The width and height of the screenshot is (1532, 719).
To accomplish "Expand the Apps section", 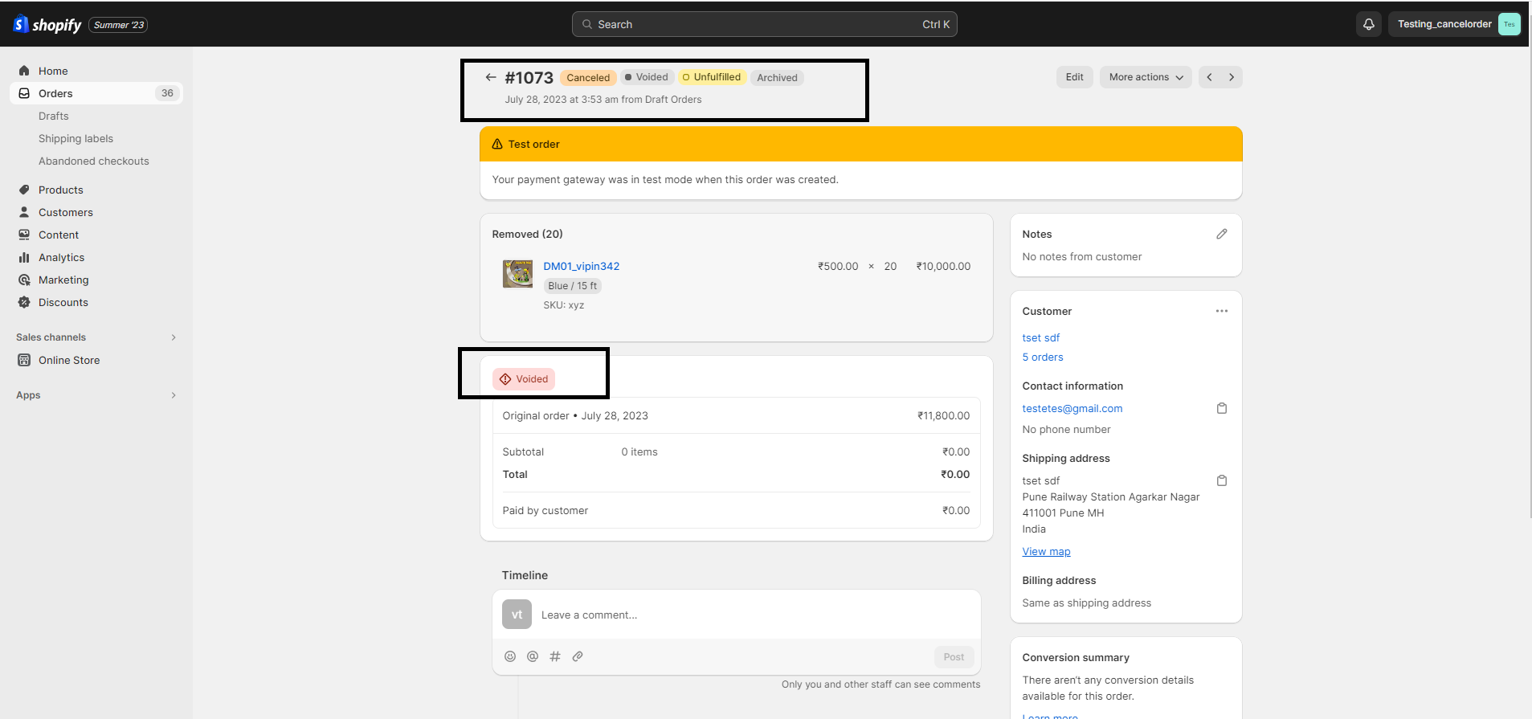I will coord(96,395).
